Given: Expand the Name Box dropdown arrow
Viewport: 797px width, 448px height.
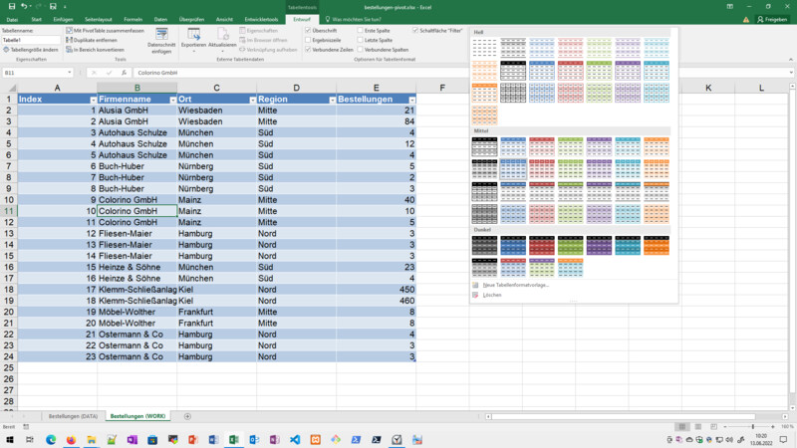Looking at the screenshot, I should click(69, 73).
